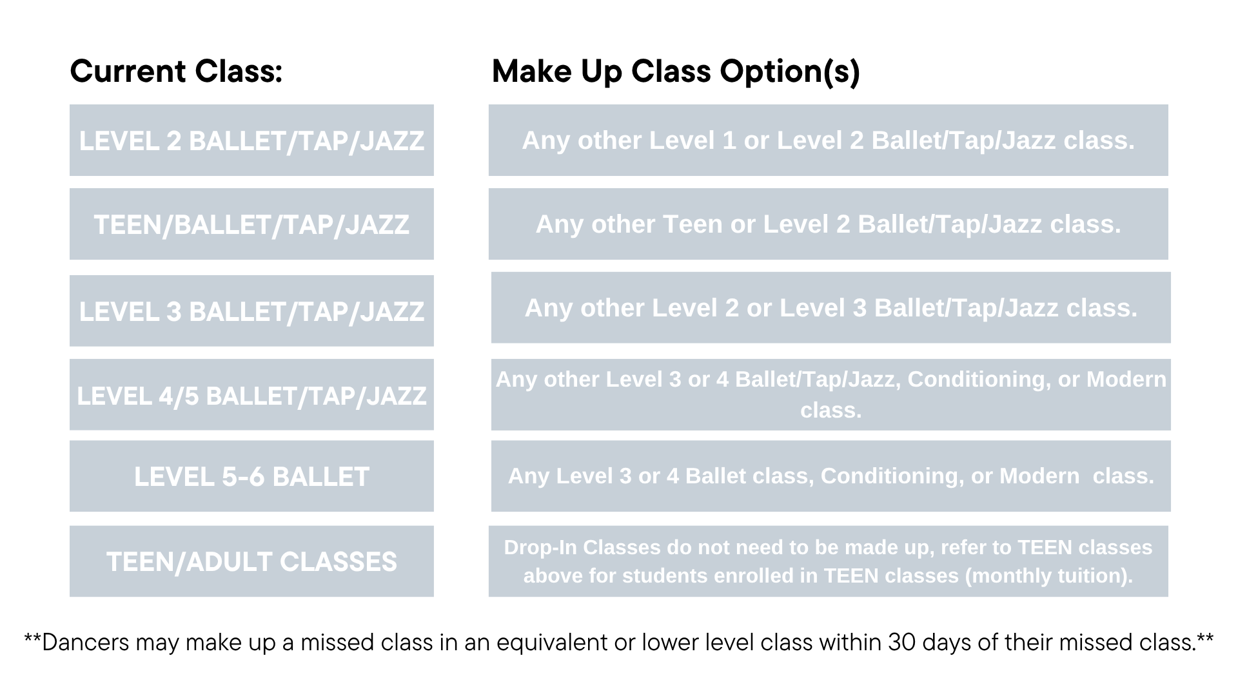Image resolution: width=1238 pixels, height=696 pixels.
Task: Click 'class.' on second line of Level 4/5 option
Action: pos(830,410)
